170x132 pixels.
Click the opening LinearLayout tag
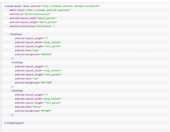coord(13,6)
